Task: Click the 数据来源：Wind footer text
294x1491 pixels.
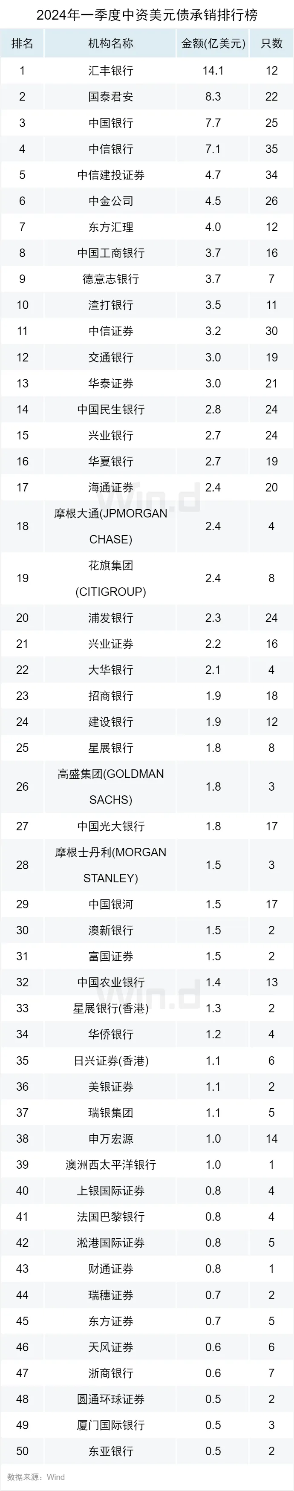Action: (36, 1477)
